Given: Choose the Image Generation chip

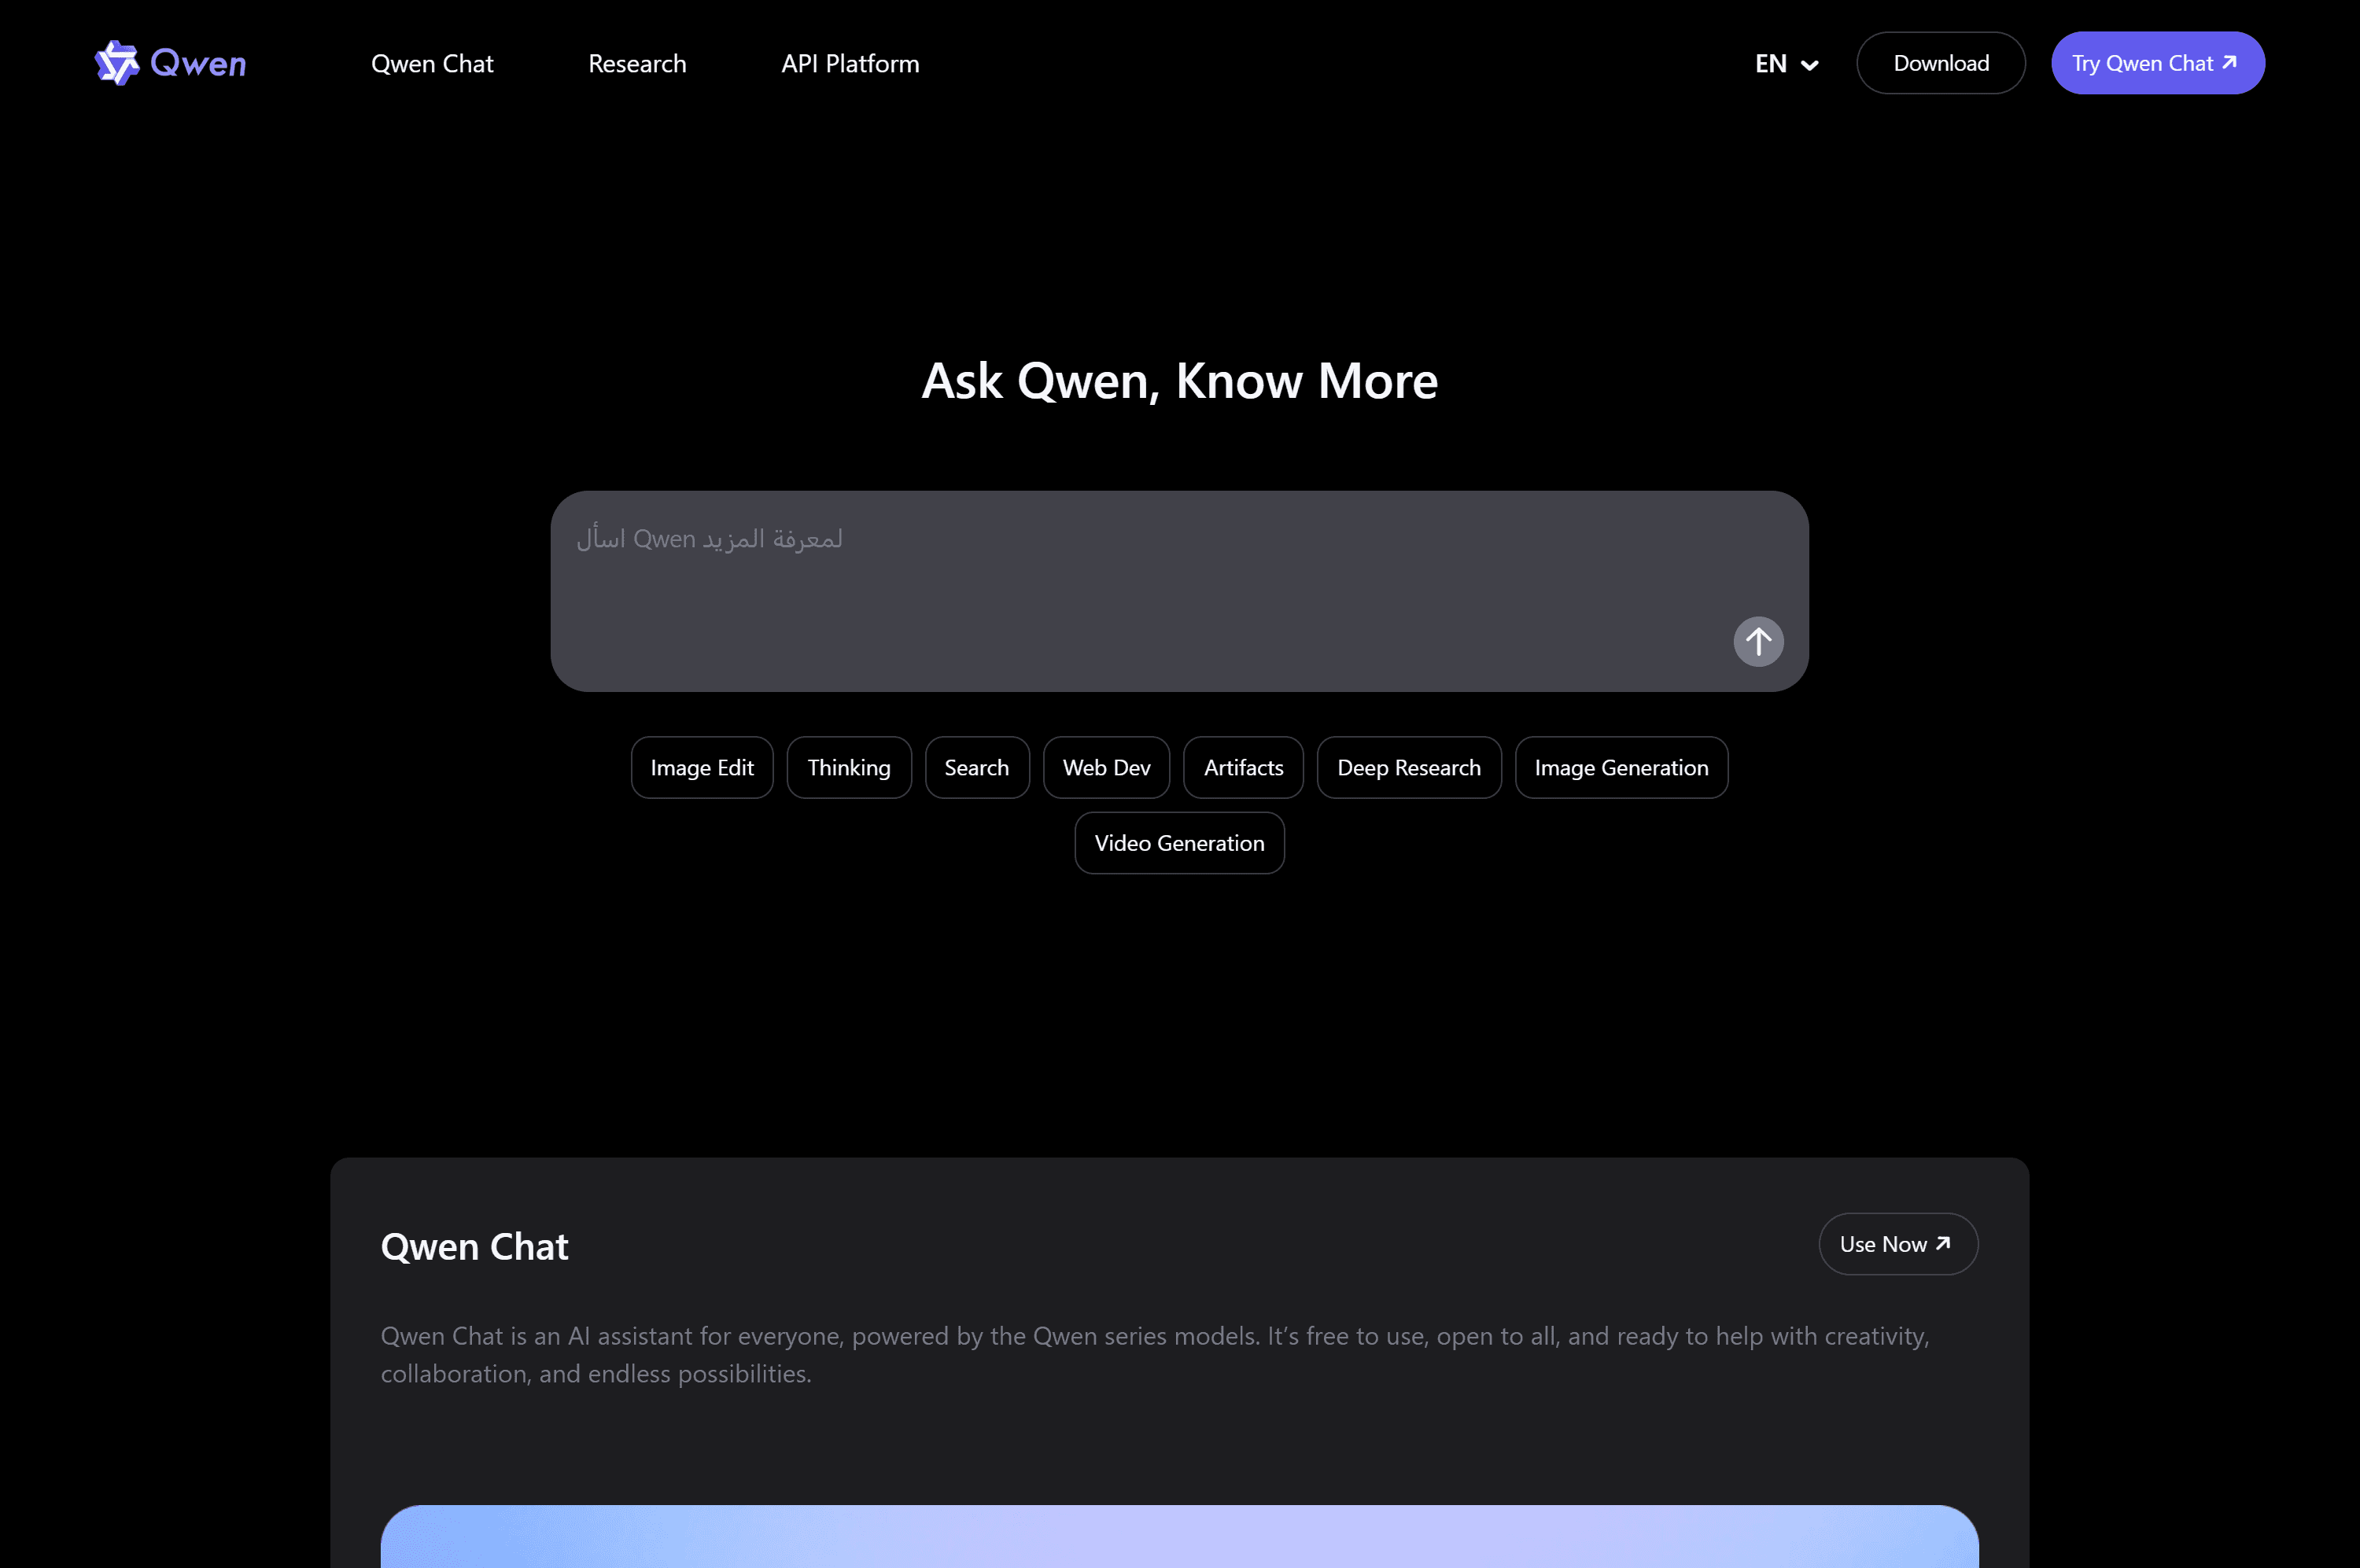Looking at the screenshot, I should point(1621,767).
